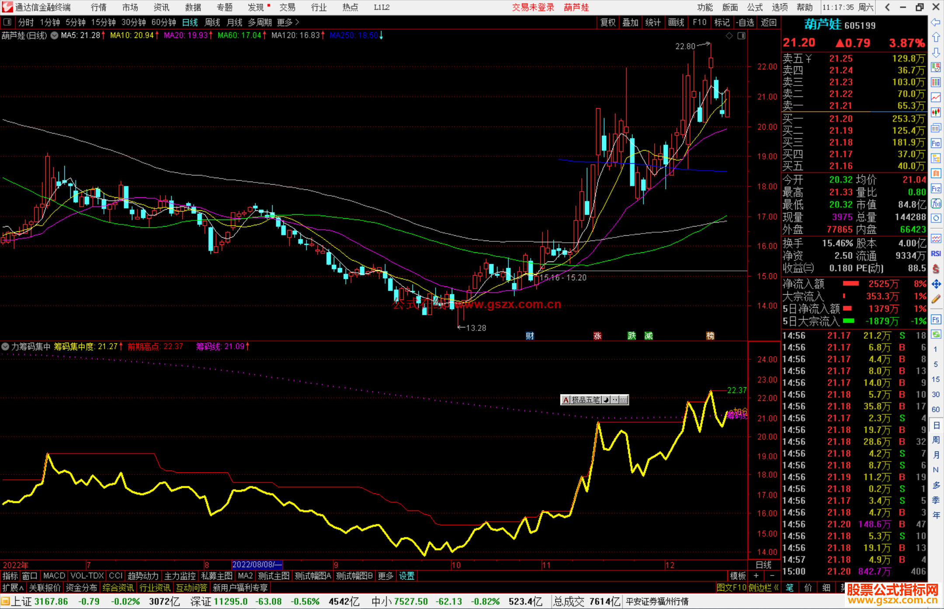Viewport: 944px width, 609px height.
Task: Switch to the 周线 weekly chart tab
Action: 212,22
